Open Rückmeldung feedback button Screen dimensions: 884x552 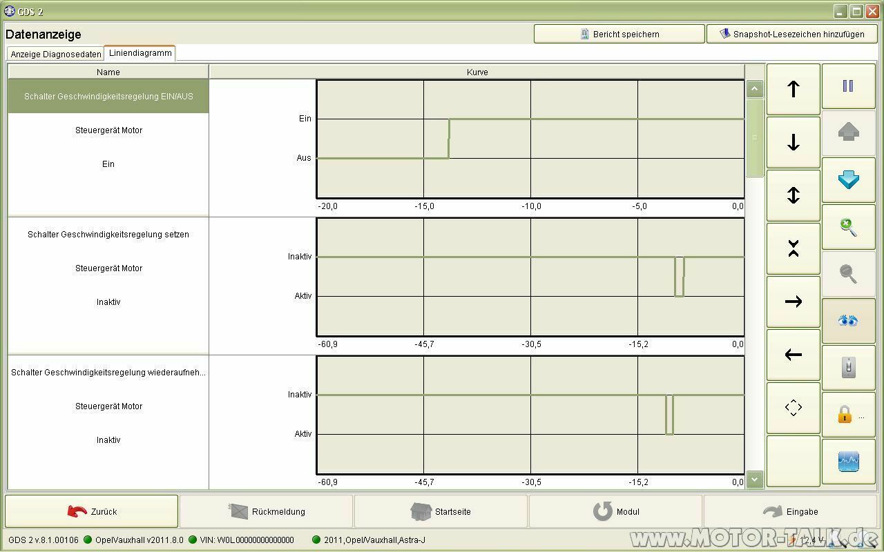coord(267,511)
